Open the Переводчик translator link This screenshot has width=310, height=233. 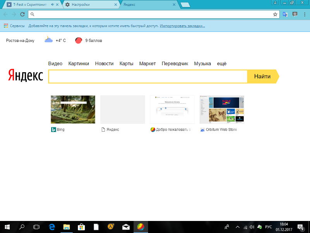[175, 64]
